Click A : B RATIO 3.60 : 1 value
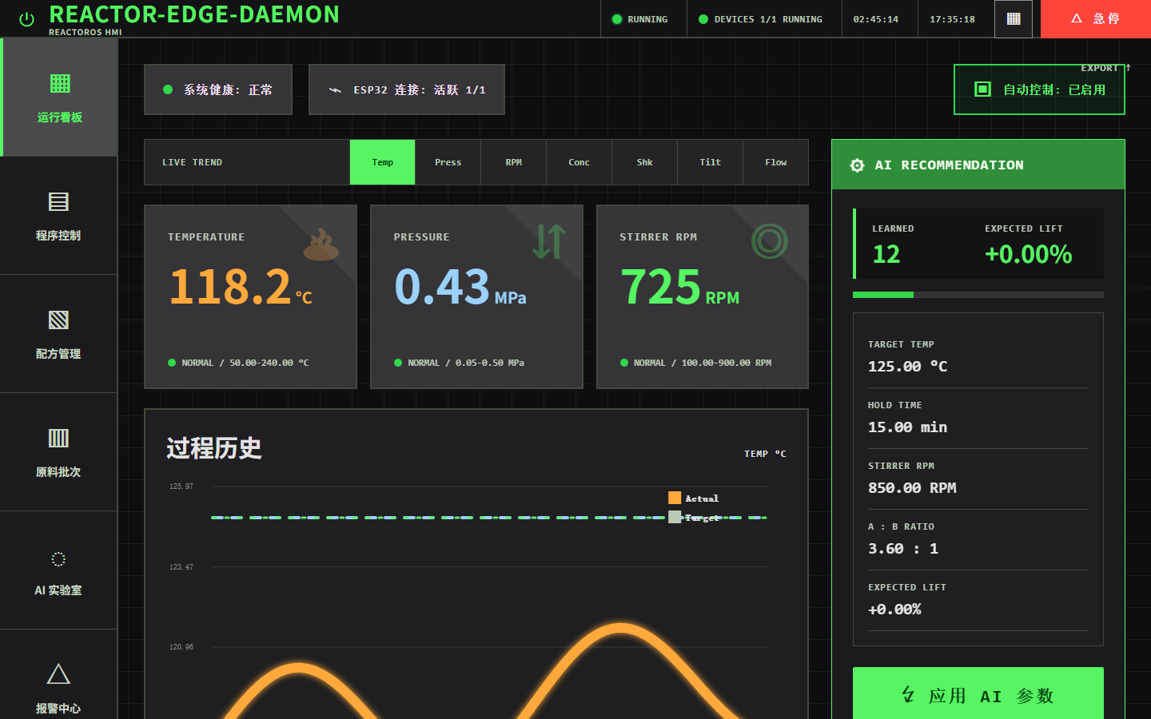This screenshot has width=1151, height=719. point(903,548)
